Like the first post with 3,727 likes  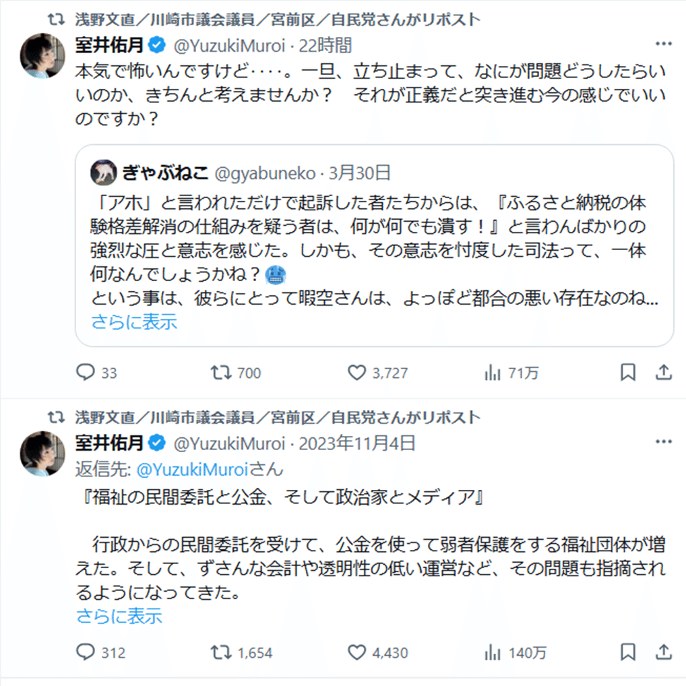pyautogui.click(x=356, y=373)
